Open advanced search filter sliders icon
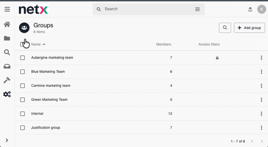Screen dimensions: 268x147 click(197, 9)
